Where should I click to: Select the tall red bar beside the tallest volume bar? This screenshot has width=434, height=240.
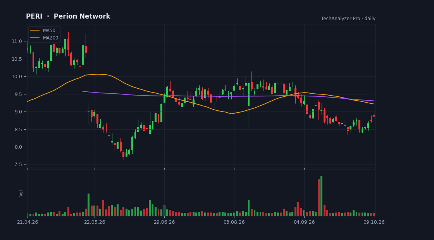[319, 197]
